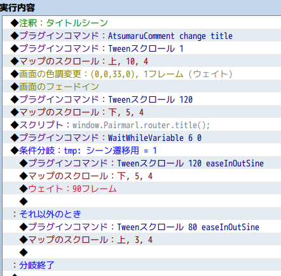Screen dimensions: 281x276
Task: Select the plugin command Tweenスクロール 1
Action: pos(142,48)
